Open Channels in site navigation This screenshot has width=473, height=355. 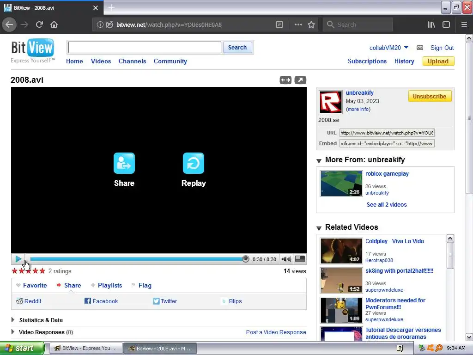132,61
